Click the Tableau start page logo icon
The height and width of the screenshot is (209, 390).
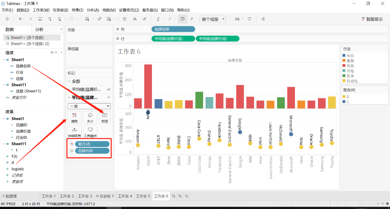click(7, 19)
